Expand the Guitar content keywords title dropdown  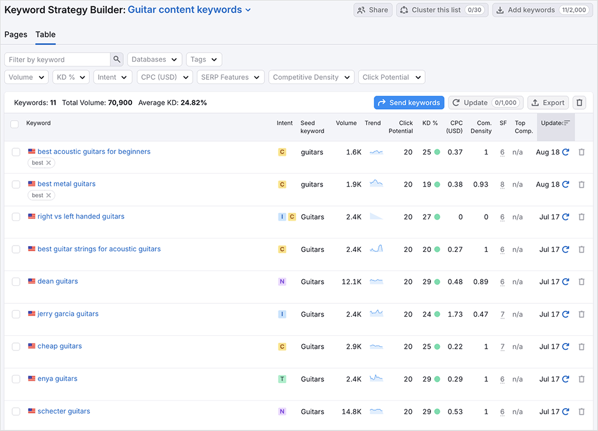248,9
